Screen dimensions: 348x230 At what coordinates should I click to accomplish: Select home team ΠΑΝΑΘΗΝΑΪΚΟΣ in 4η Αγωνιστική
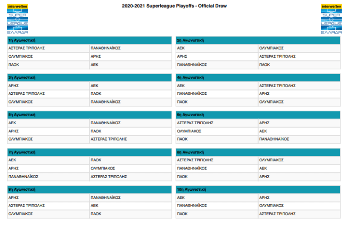pos(192,94)
